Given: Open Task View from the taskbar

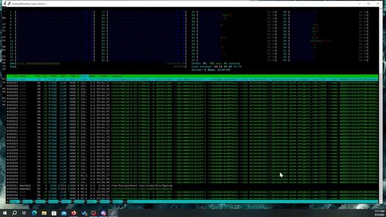Looking at the screenshot, I should pyautogui.click(x=24, y=213).
